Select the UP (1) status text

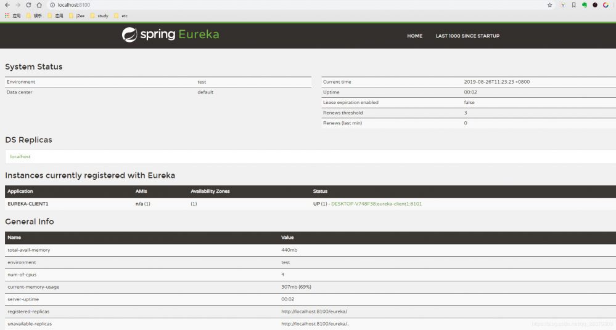[320, 204]
